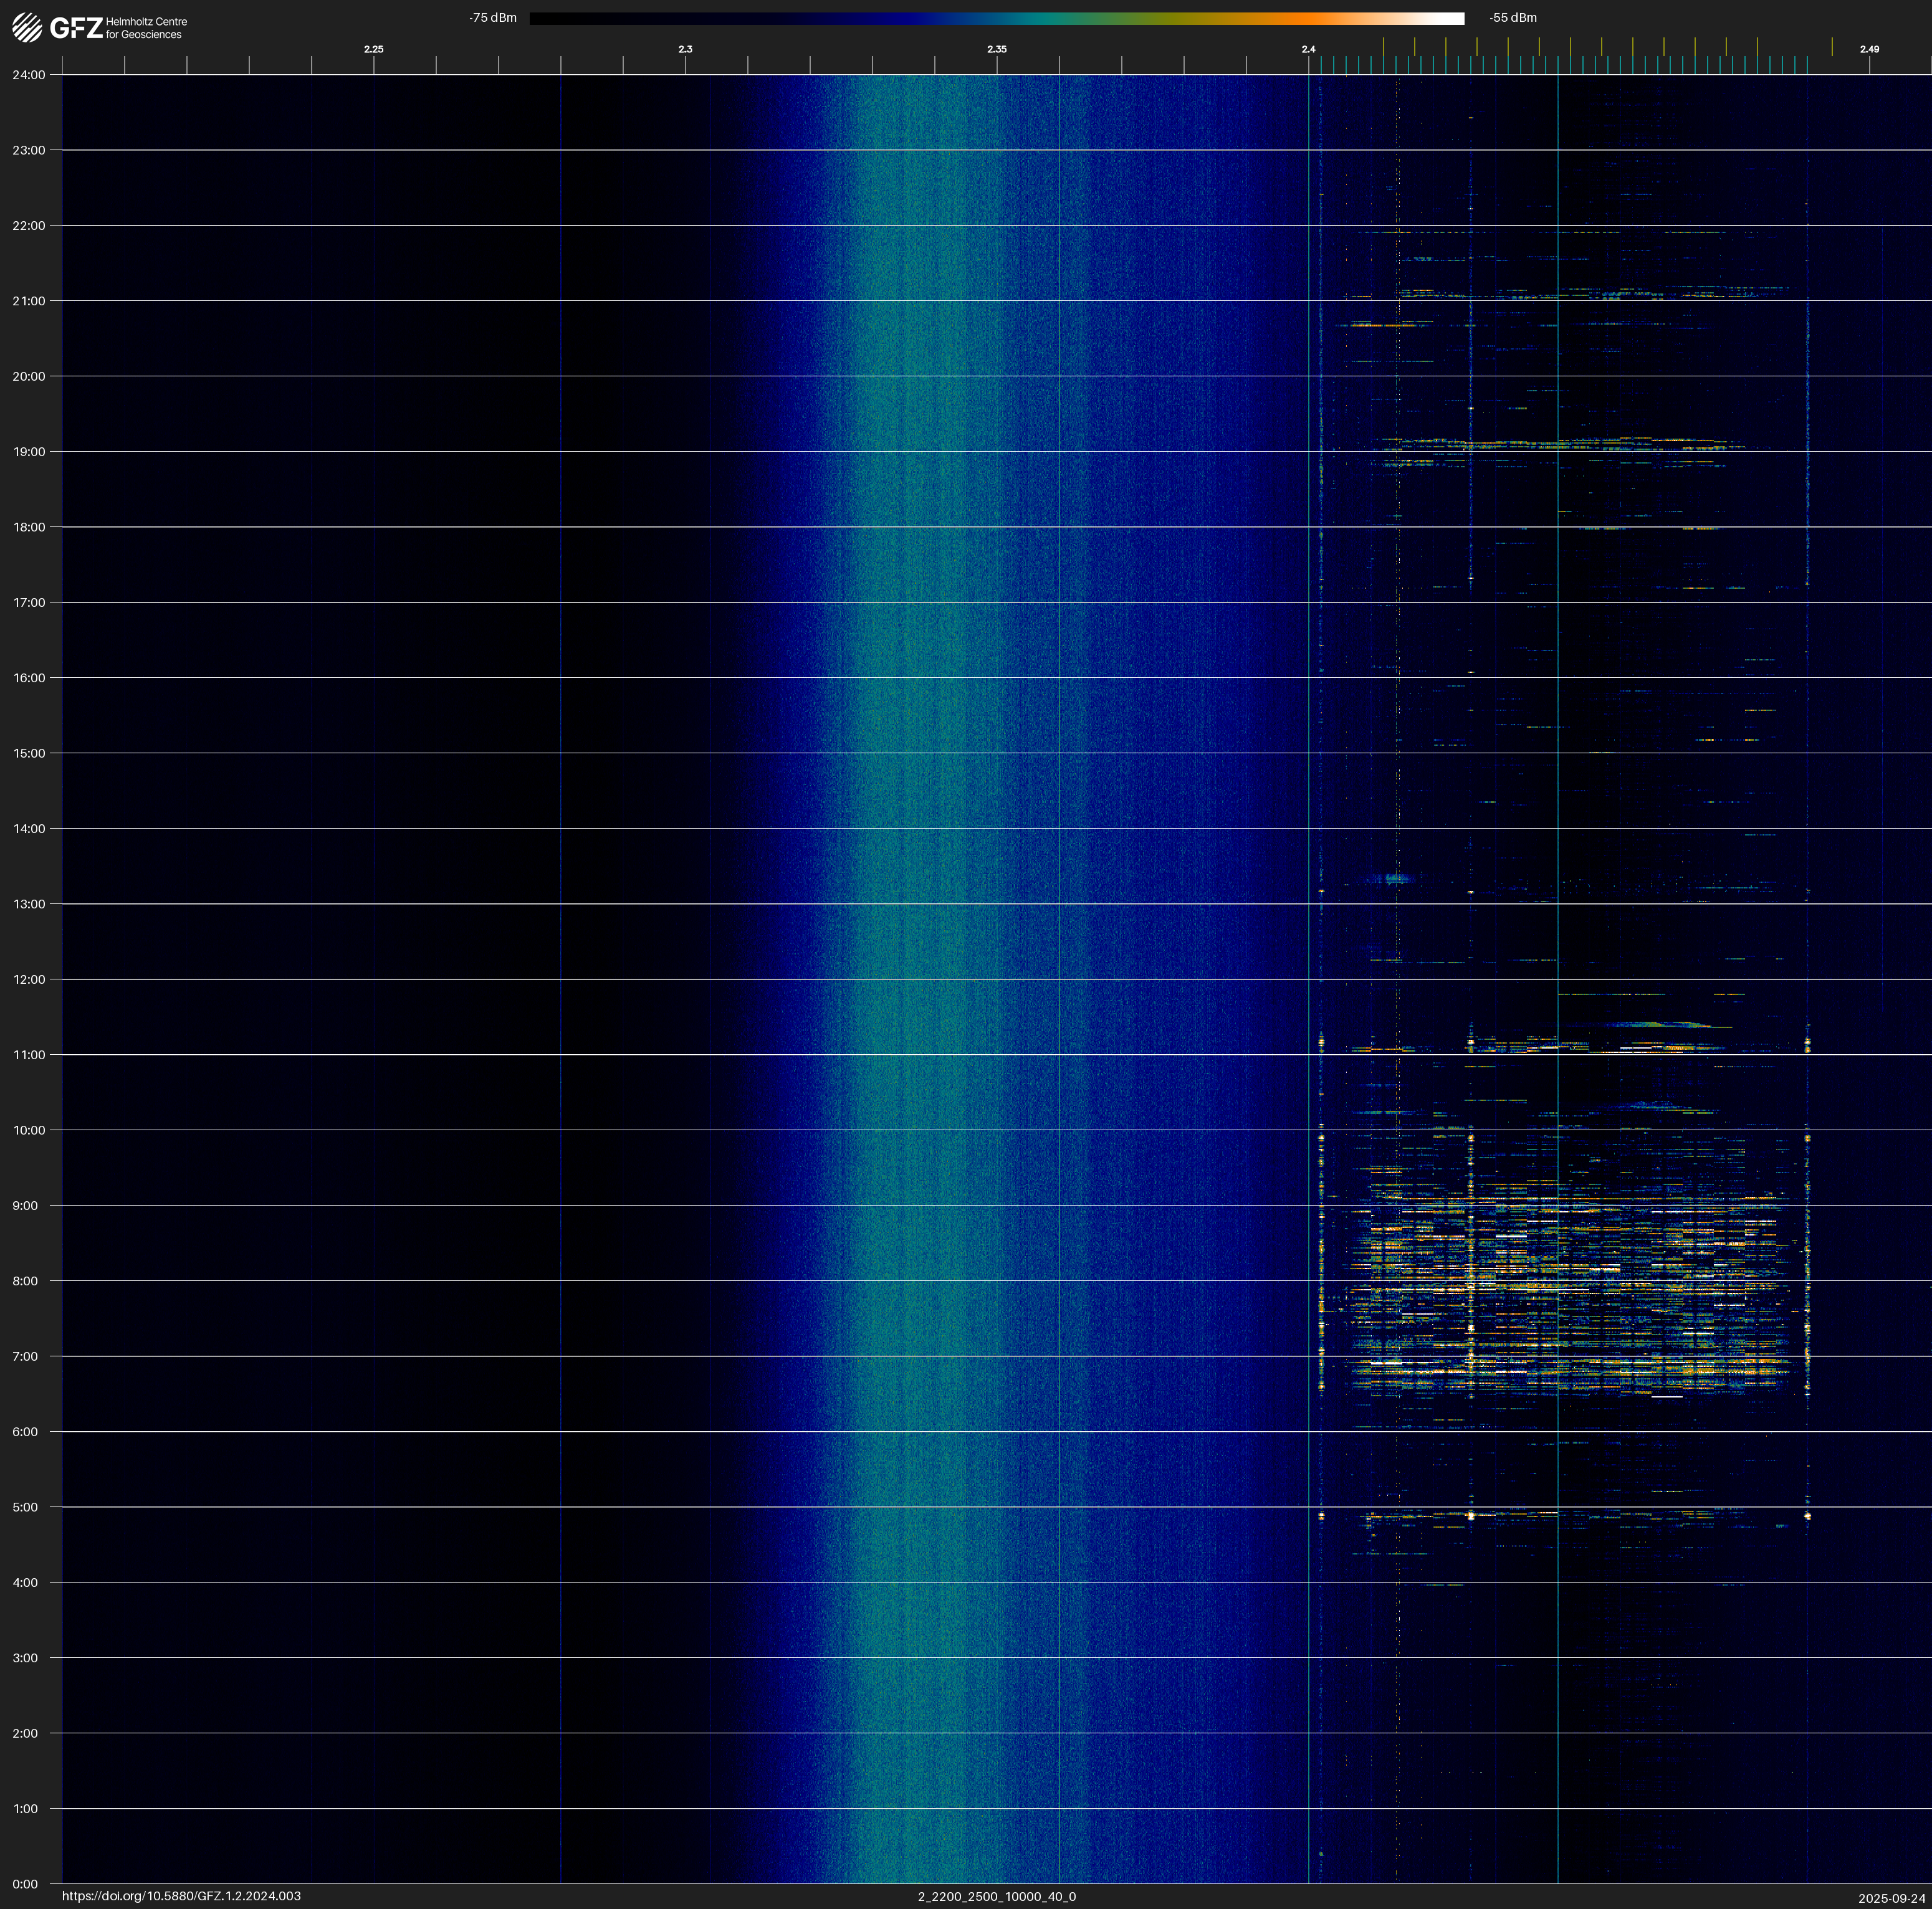The height and width of the screenshot is (1909, 1932).
Task: Click the 2.3 frequency axis label
Action: pos(685,49)
